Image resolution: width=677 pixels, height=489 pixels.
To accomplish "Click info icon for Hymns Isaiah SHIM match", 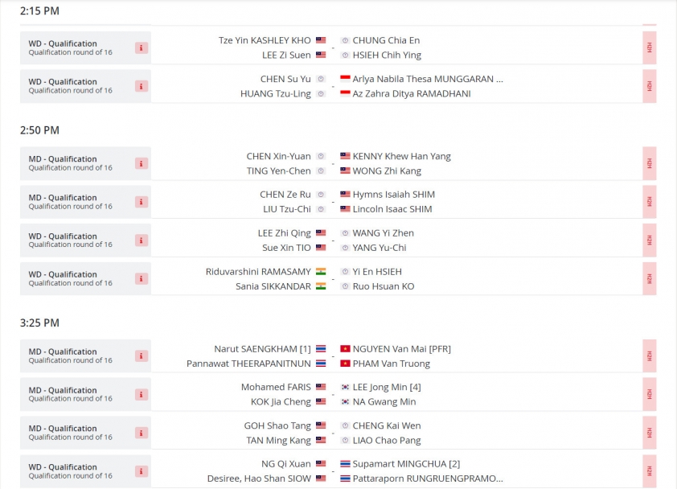I will click(142, 202).
